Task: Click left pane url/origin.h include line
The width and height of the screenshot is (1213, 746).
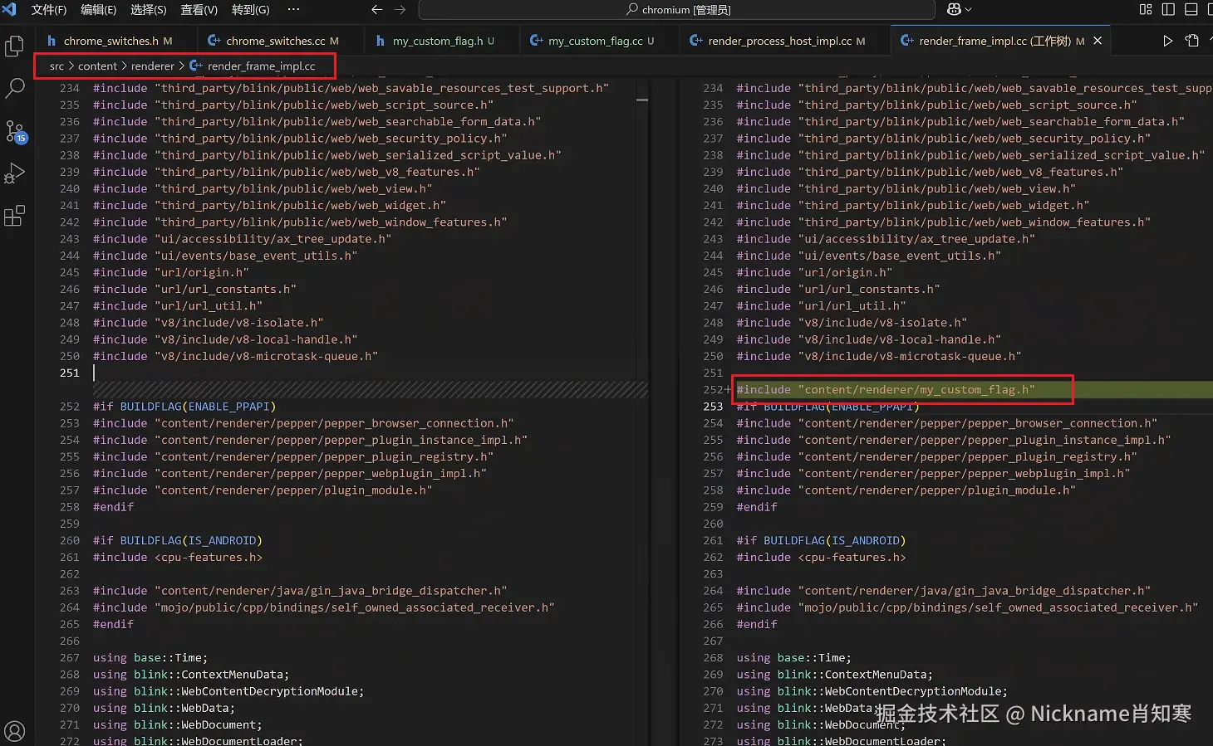Action: tap(171, 273)
